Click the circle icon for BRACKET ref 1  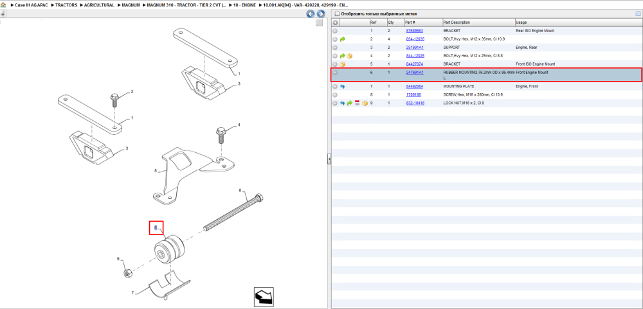pos(335,31)
